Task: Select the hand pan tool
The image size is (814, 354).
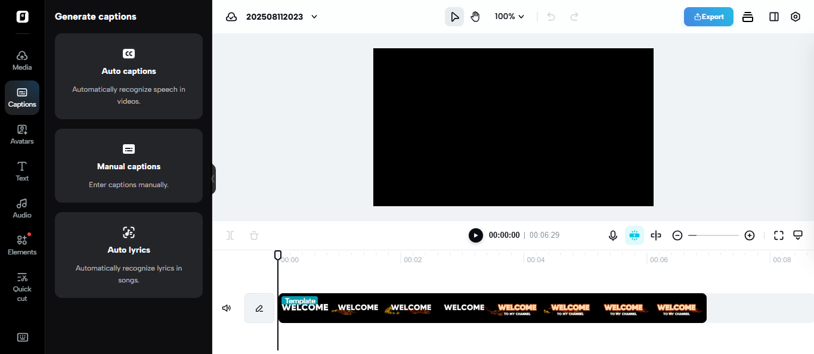Action: click(475, 17)
